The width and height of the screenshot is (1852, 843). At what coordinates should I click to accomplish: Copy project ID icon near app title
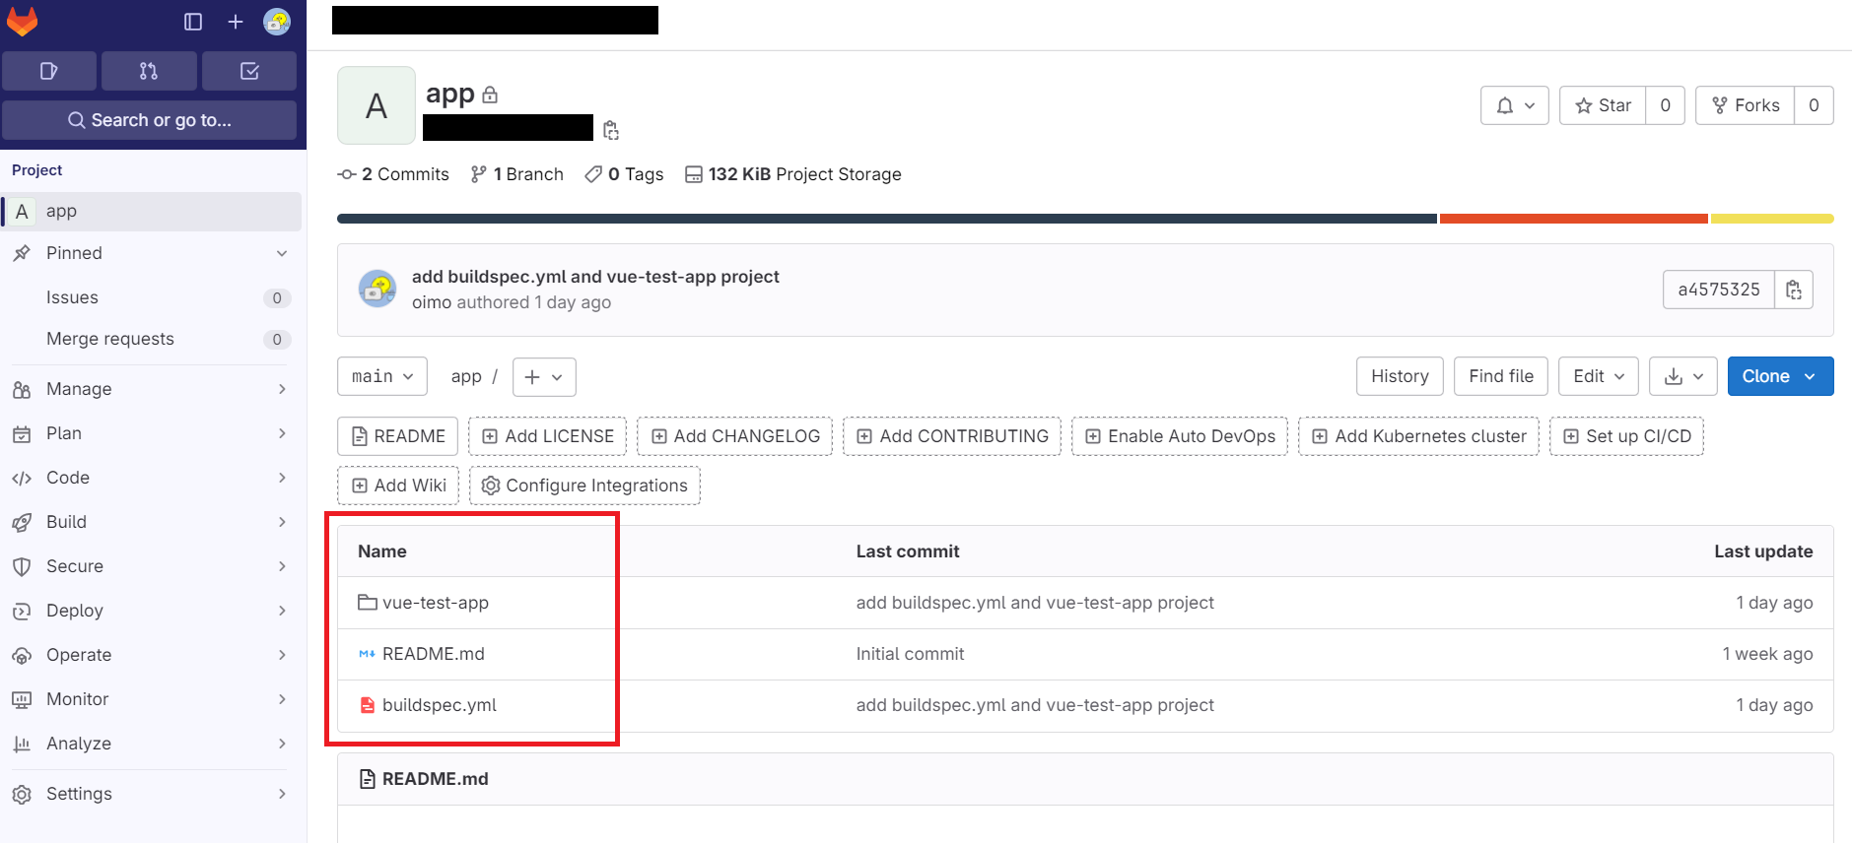pyautogui.click(x=611, y=130)
